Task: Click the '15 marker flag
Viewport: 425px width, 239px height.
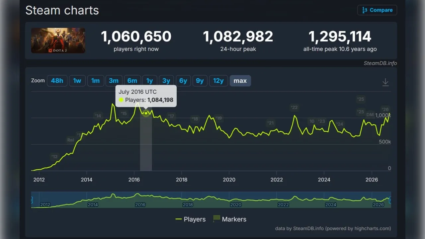Action: (x=124, y=114)
